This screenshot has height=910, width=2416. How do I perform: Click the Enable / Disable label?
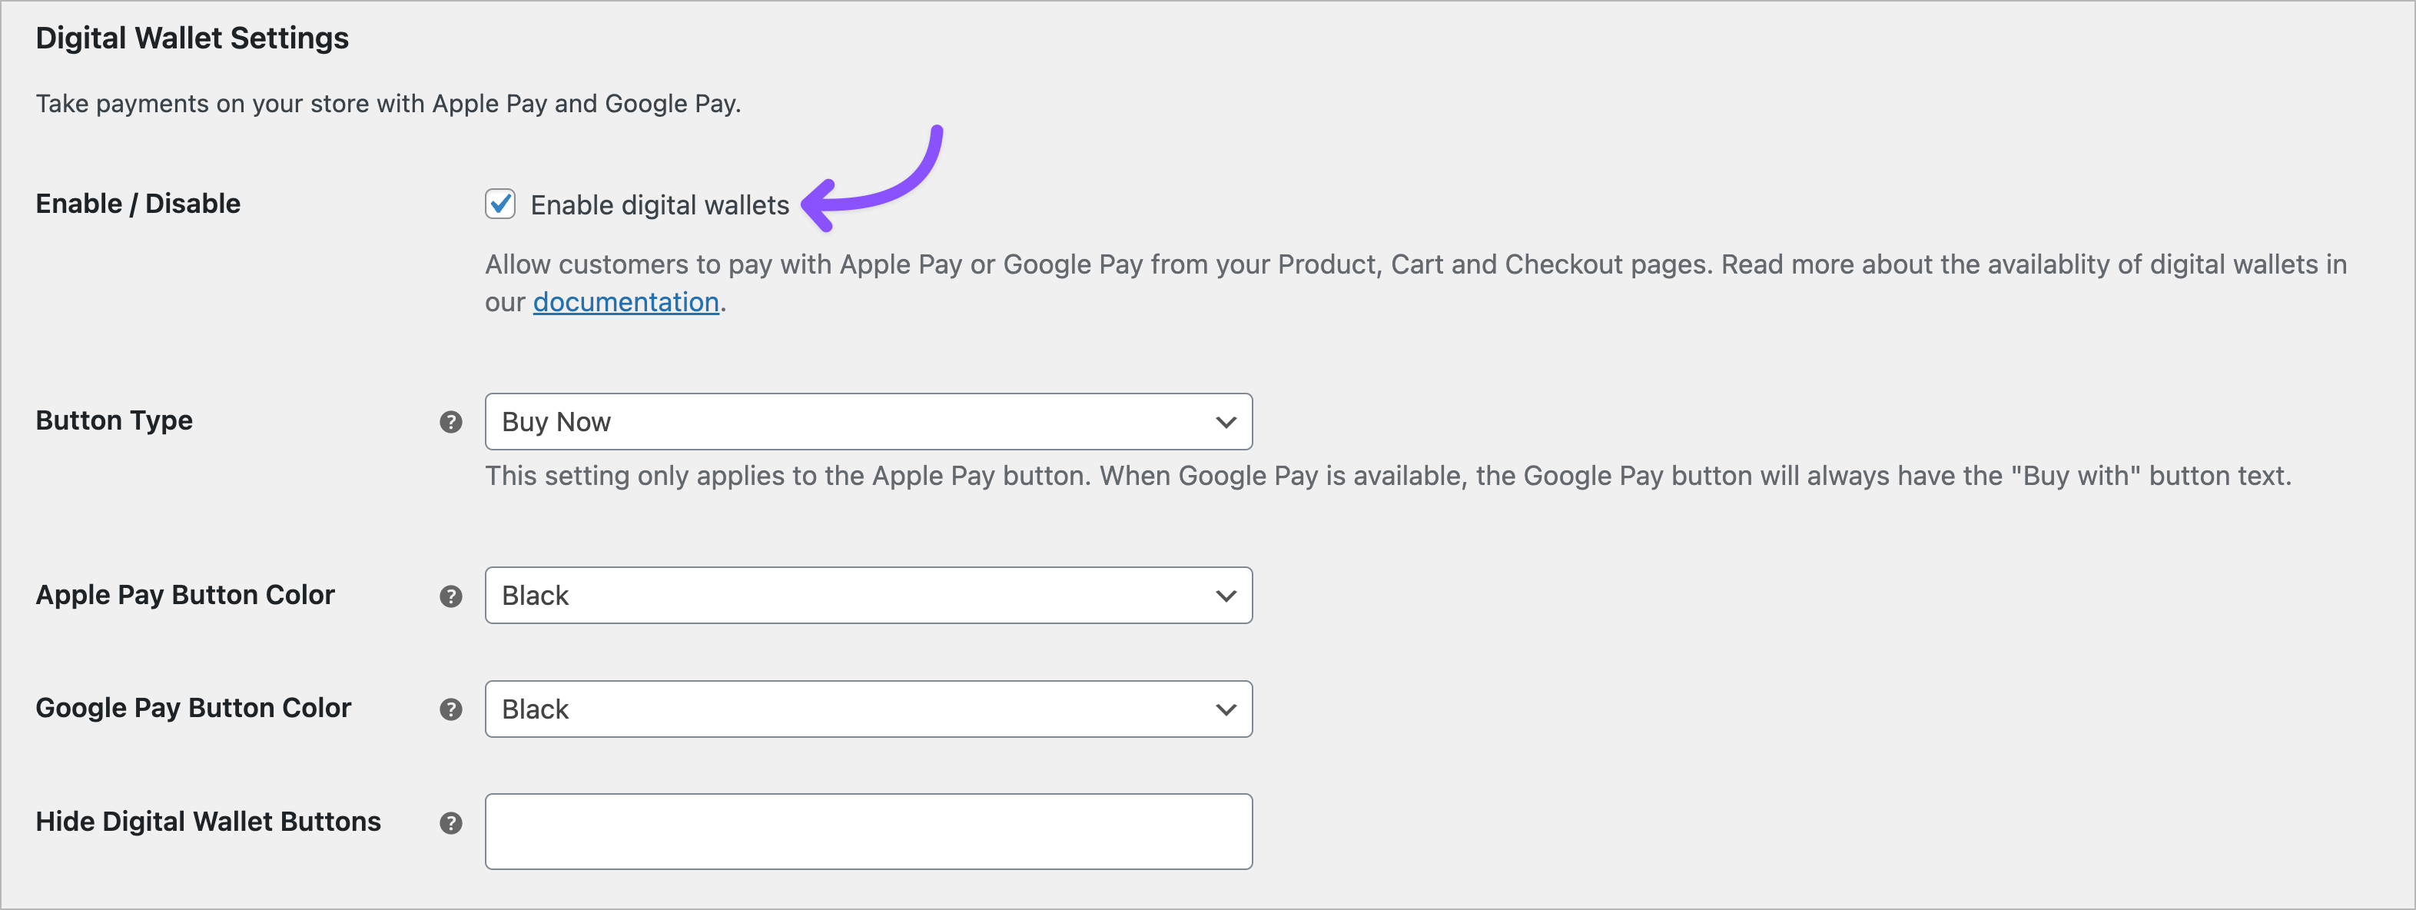click(137, 204)
